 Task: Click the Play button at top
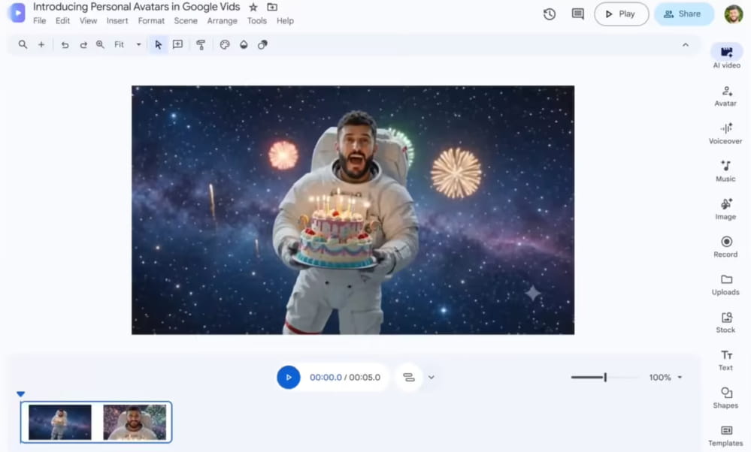pyautogui.click(x=621, y=14)
